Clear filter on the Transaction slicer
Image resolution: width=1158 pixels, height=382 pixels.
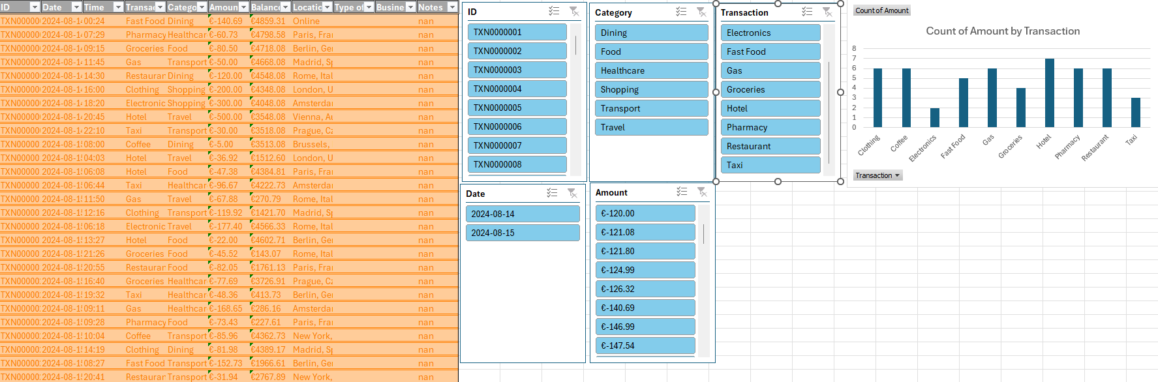click(827, 12)
